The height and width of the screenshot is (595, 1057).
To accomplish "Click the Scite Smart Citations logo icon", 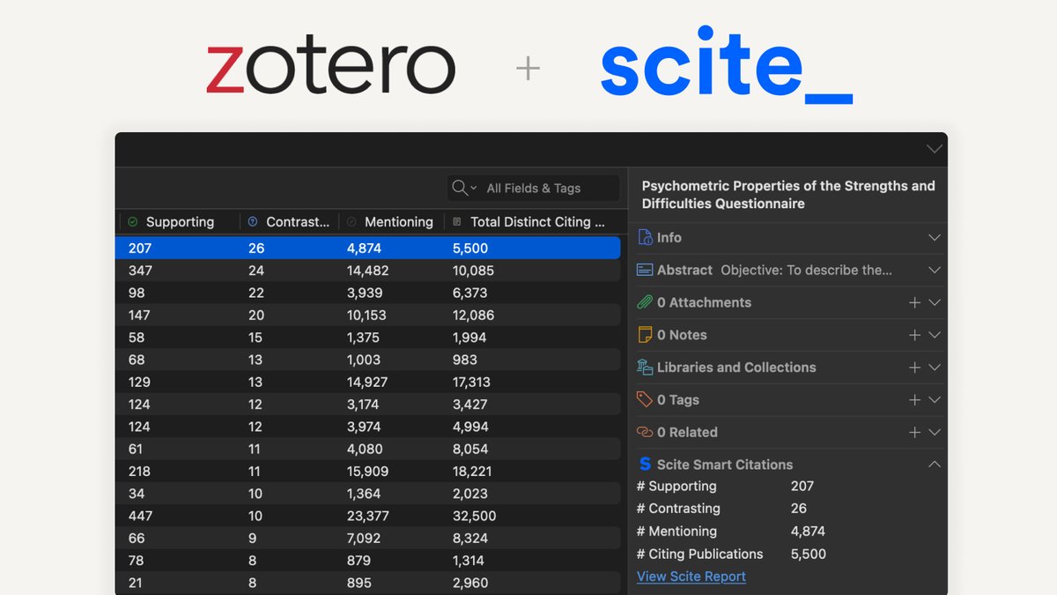I will (x=646, y=465).
